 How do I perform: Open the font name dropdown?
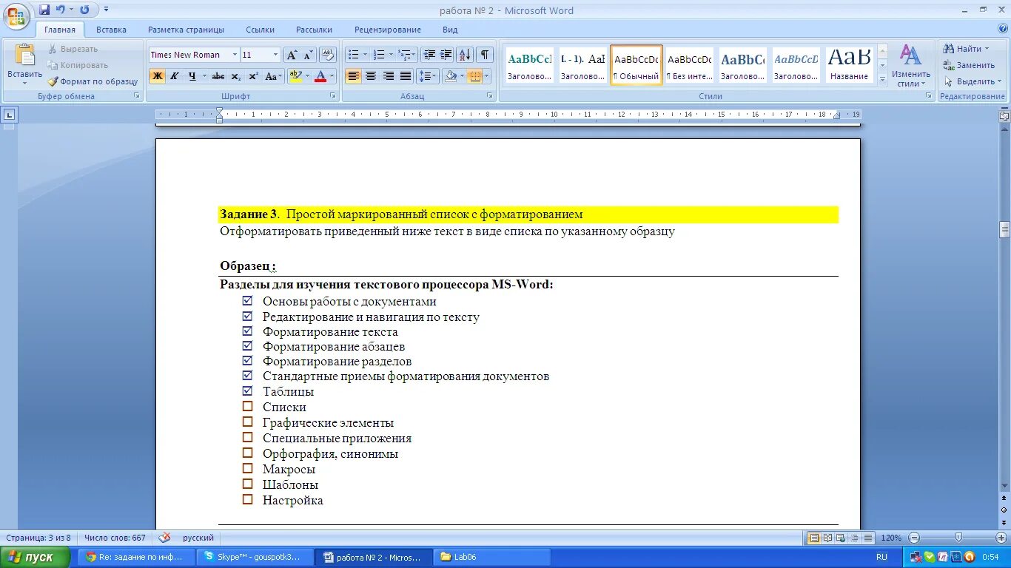[235, 55]
